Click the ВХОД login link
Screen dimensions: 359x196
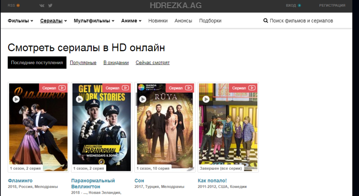(x=291, y=6)
